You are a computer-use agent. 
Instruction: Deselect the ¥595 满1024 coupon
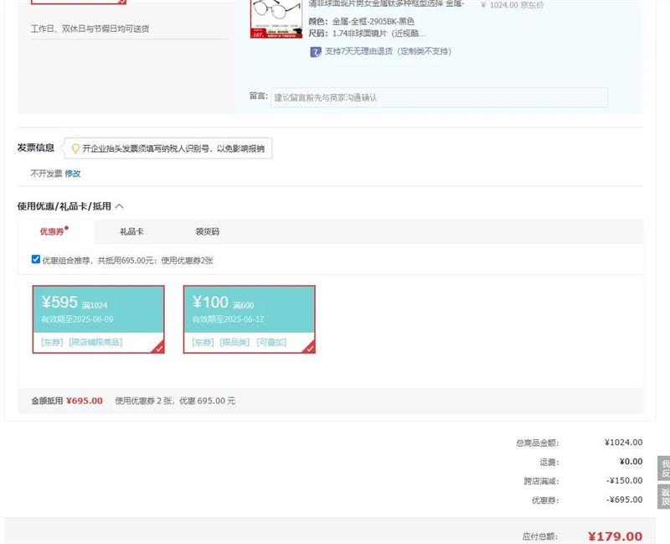(x=98, y=319)
